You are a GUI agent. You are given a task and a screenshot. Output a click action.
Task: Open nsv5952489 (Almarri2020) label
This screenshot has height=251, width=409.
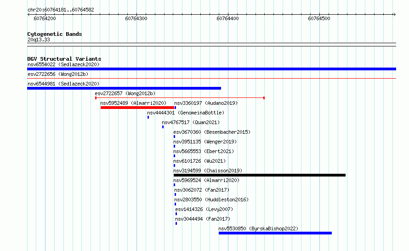(133, 103)
